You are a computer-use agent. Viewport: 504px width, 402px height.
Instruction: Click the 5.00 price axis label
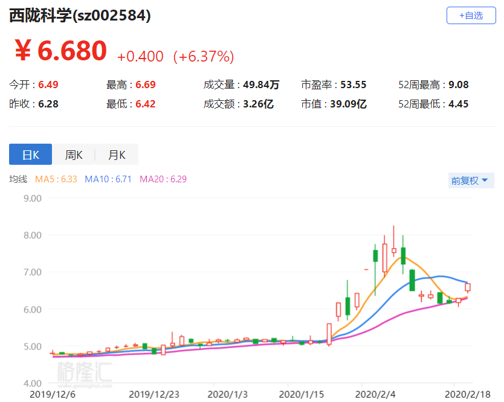33,346
